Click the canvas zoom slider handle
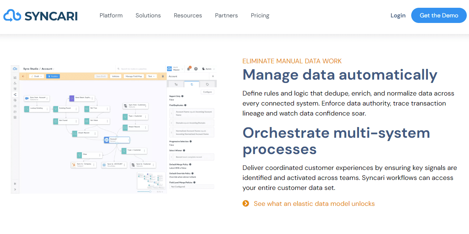Viewport: 469px width, 234px height. point(150,191)
